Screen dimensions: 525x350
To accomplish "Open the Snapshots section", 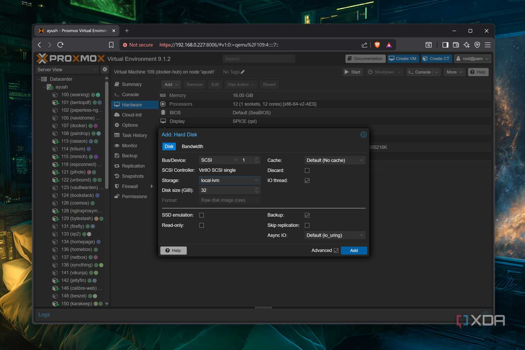I will (135, 176).
